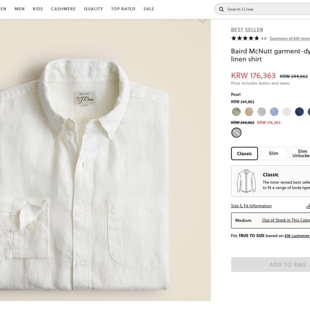Select the navy color swatch
Image resolution: width=310 pixels, height=310 pixels.
point(299,111)
